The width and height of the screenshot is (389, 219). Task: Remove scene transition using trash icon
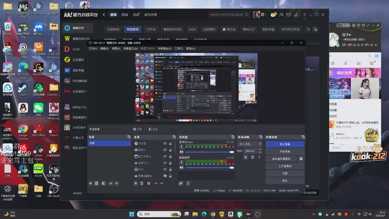pyautogui.click(x=252, y=157)
